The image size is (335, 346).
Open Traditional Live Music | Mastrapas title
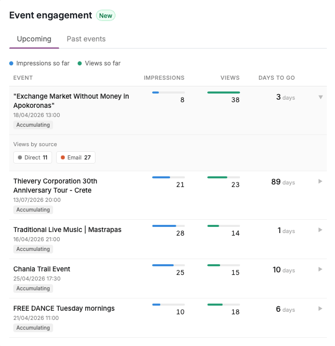pos(67,229)
